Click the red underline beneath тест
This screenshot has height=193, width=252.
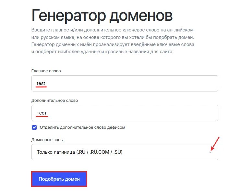click(x=42, y=116)
